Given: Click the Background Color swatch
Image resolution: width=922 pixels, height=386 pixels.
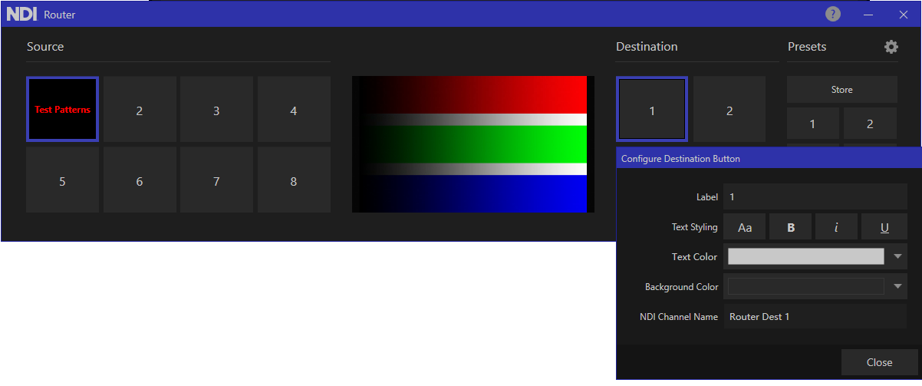Looking at the screenshot, I should click(x=805, y=286).
